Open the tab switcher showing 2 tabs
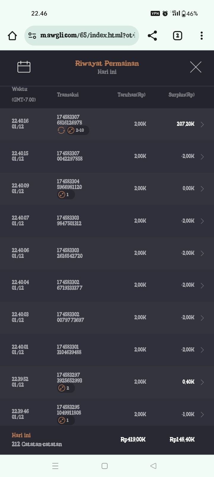The height and width of the screenshot is (477, 214). point(177,36)
